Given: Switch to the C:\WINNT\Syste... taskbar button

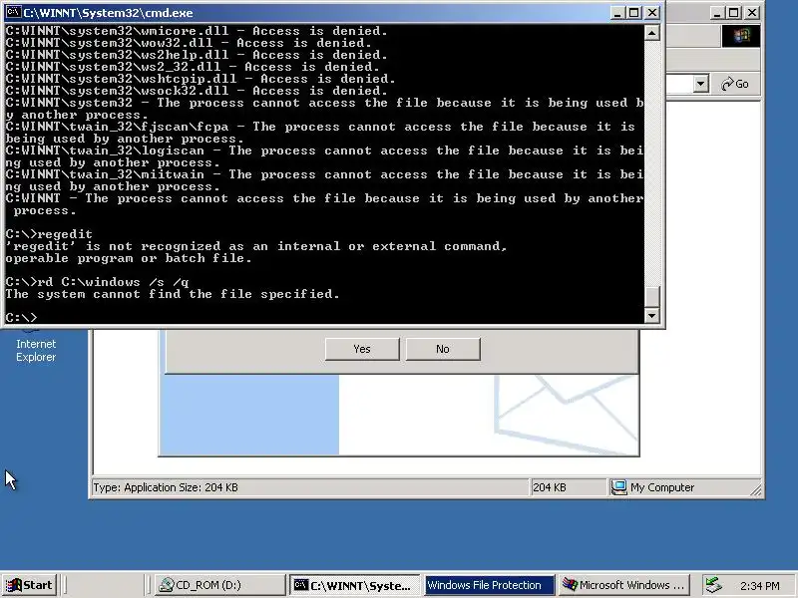Looking at the screenshot, I should pos(355,585).
